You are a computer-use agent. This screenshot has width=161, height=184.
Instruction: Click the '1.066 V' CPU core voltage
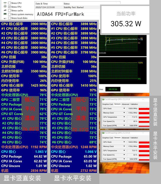point(91,152)
